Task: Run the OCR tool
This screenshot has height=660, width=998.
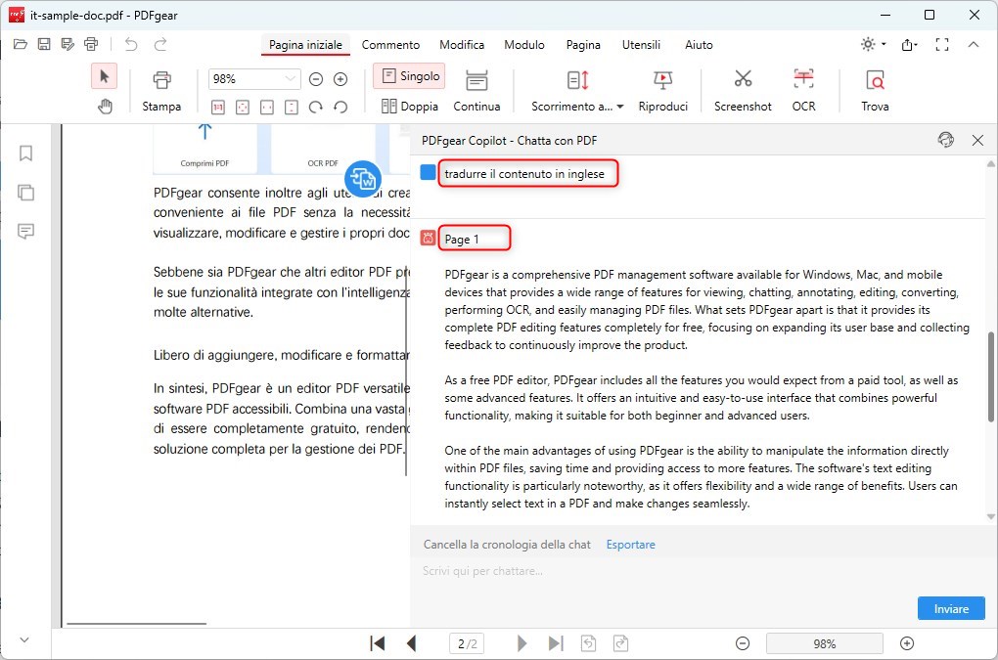Action: [x=803, y=91]
